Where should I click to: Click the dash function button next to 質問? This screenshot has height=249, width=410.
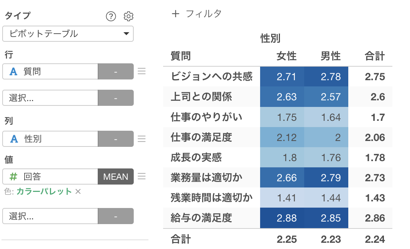[x=116, y=71]
